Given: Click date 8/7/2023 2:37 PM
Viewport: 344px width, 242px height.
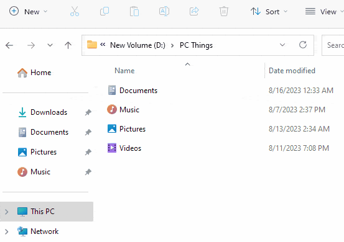Looking at the screenshot, I should (297, 110).
